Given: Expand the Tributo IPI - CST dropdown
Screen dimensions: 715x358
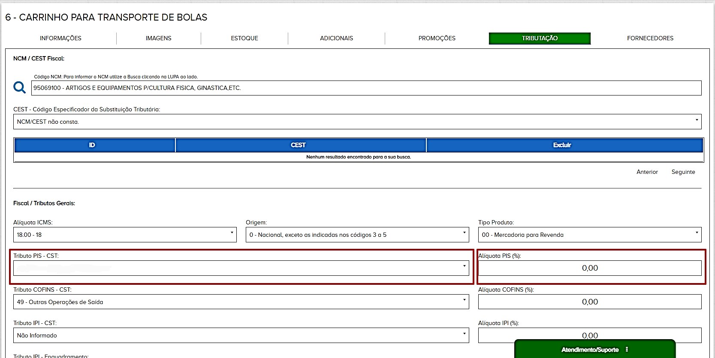Looking at the screenshot, I should pyautogui.click(x=241, y=335).
